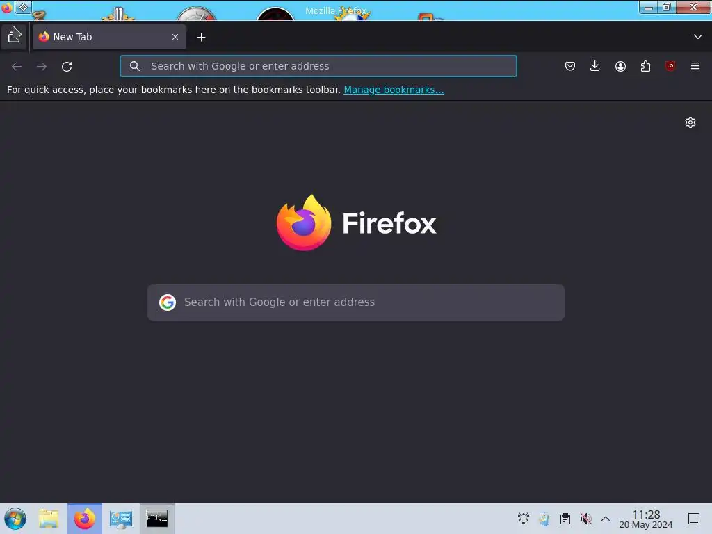This screenshot has width=712, height=534.
Task: Reload the current page
Action: (x=67, y=66)
